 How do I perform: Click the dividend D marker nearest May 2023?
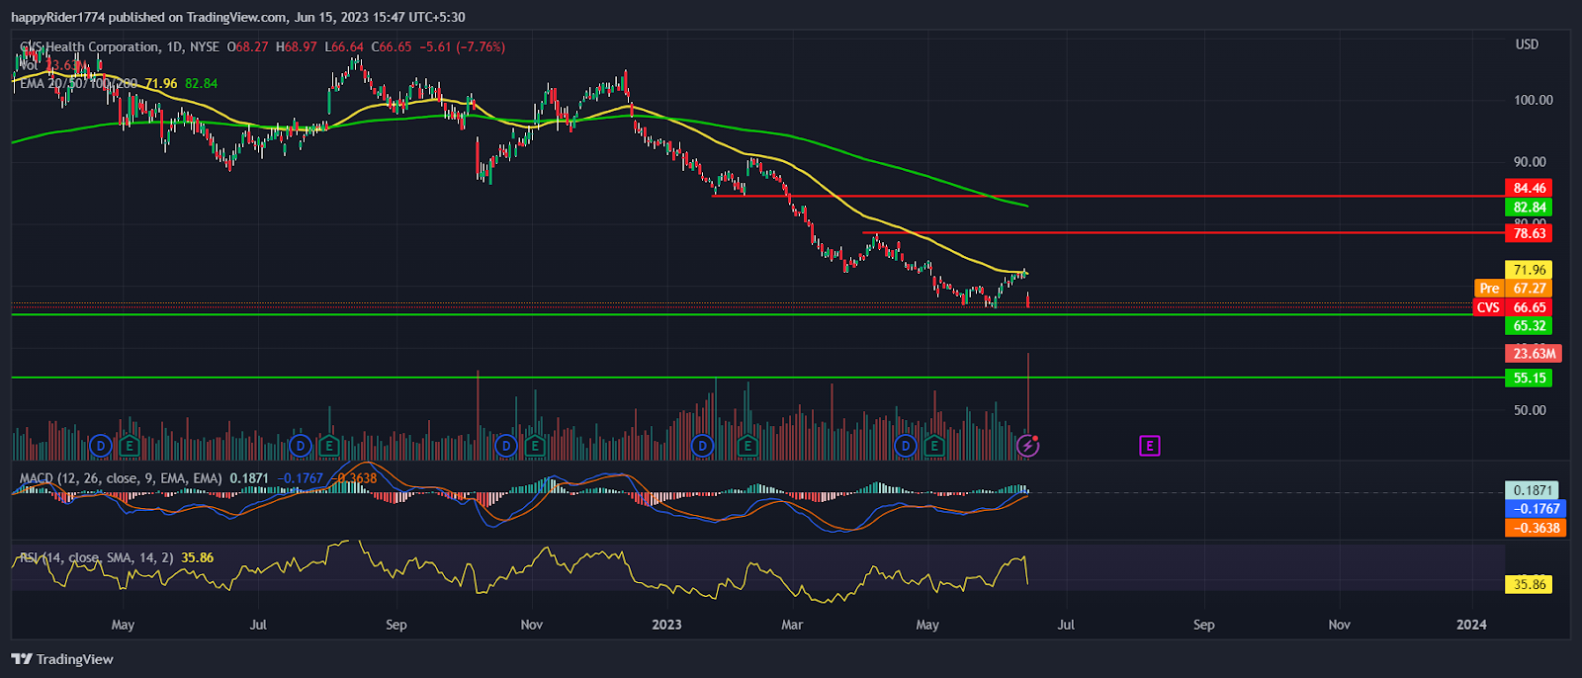pyautogui.click(x=906, y=446)
